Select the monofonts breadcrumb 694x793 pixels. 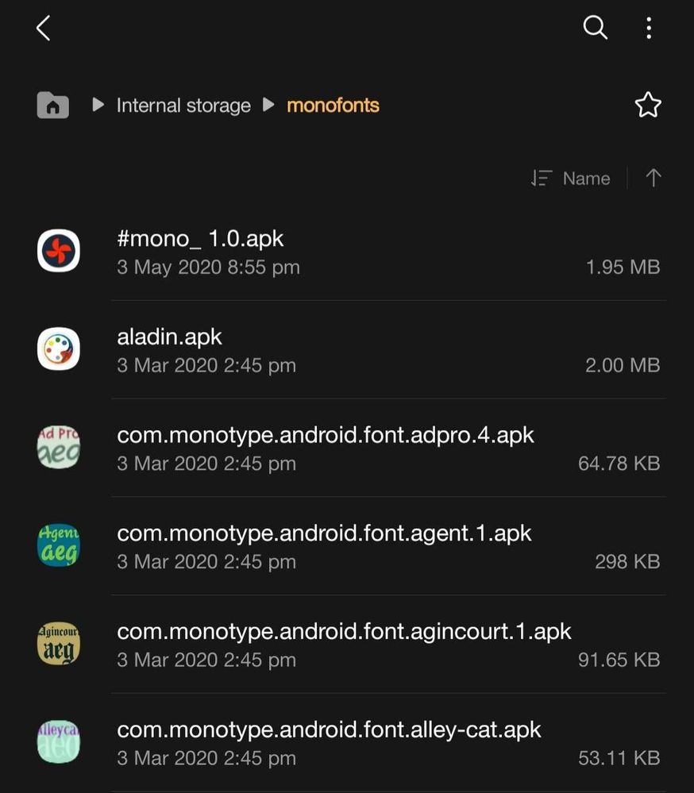click(333, 106)
